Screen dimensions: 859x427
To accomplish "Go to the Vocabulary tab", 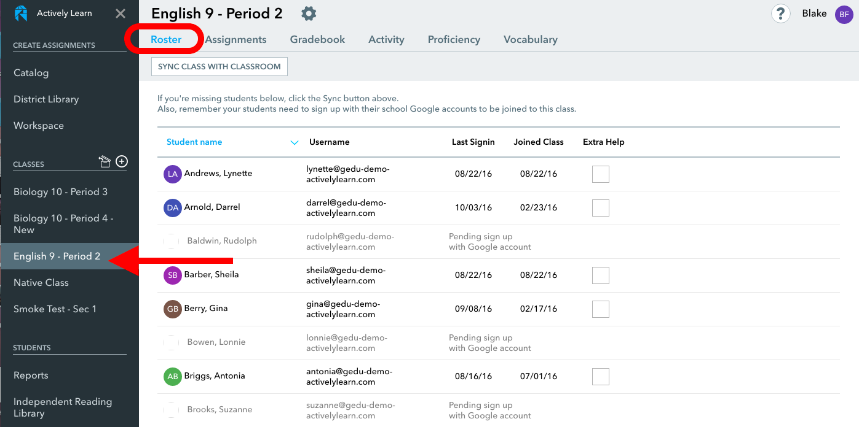I will [531, 39].
